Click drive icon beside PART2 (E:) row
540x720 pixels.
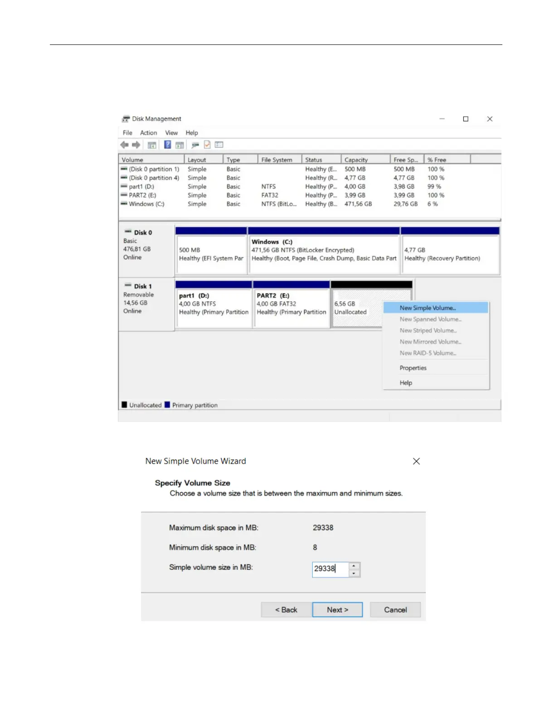124,195
